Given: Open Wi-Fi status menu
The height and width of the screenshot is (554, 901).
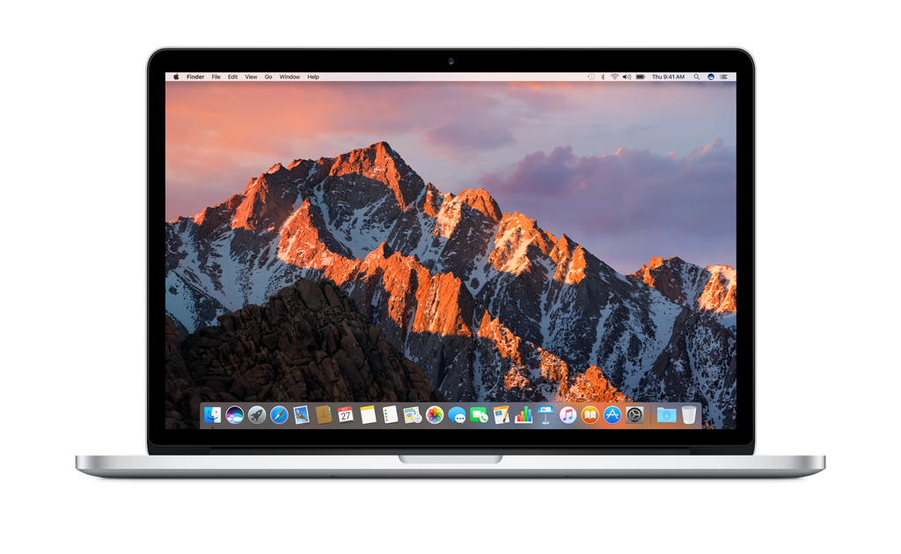Looking at the screenshot, I should pyautogui.click(x=615, y=77).
